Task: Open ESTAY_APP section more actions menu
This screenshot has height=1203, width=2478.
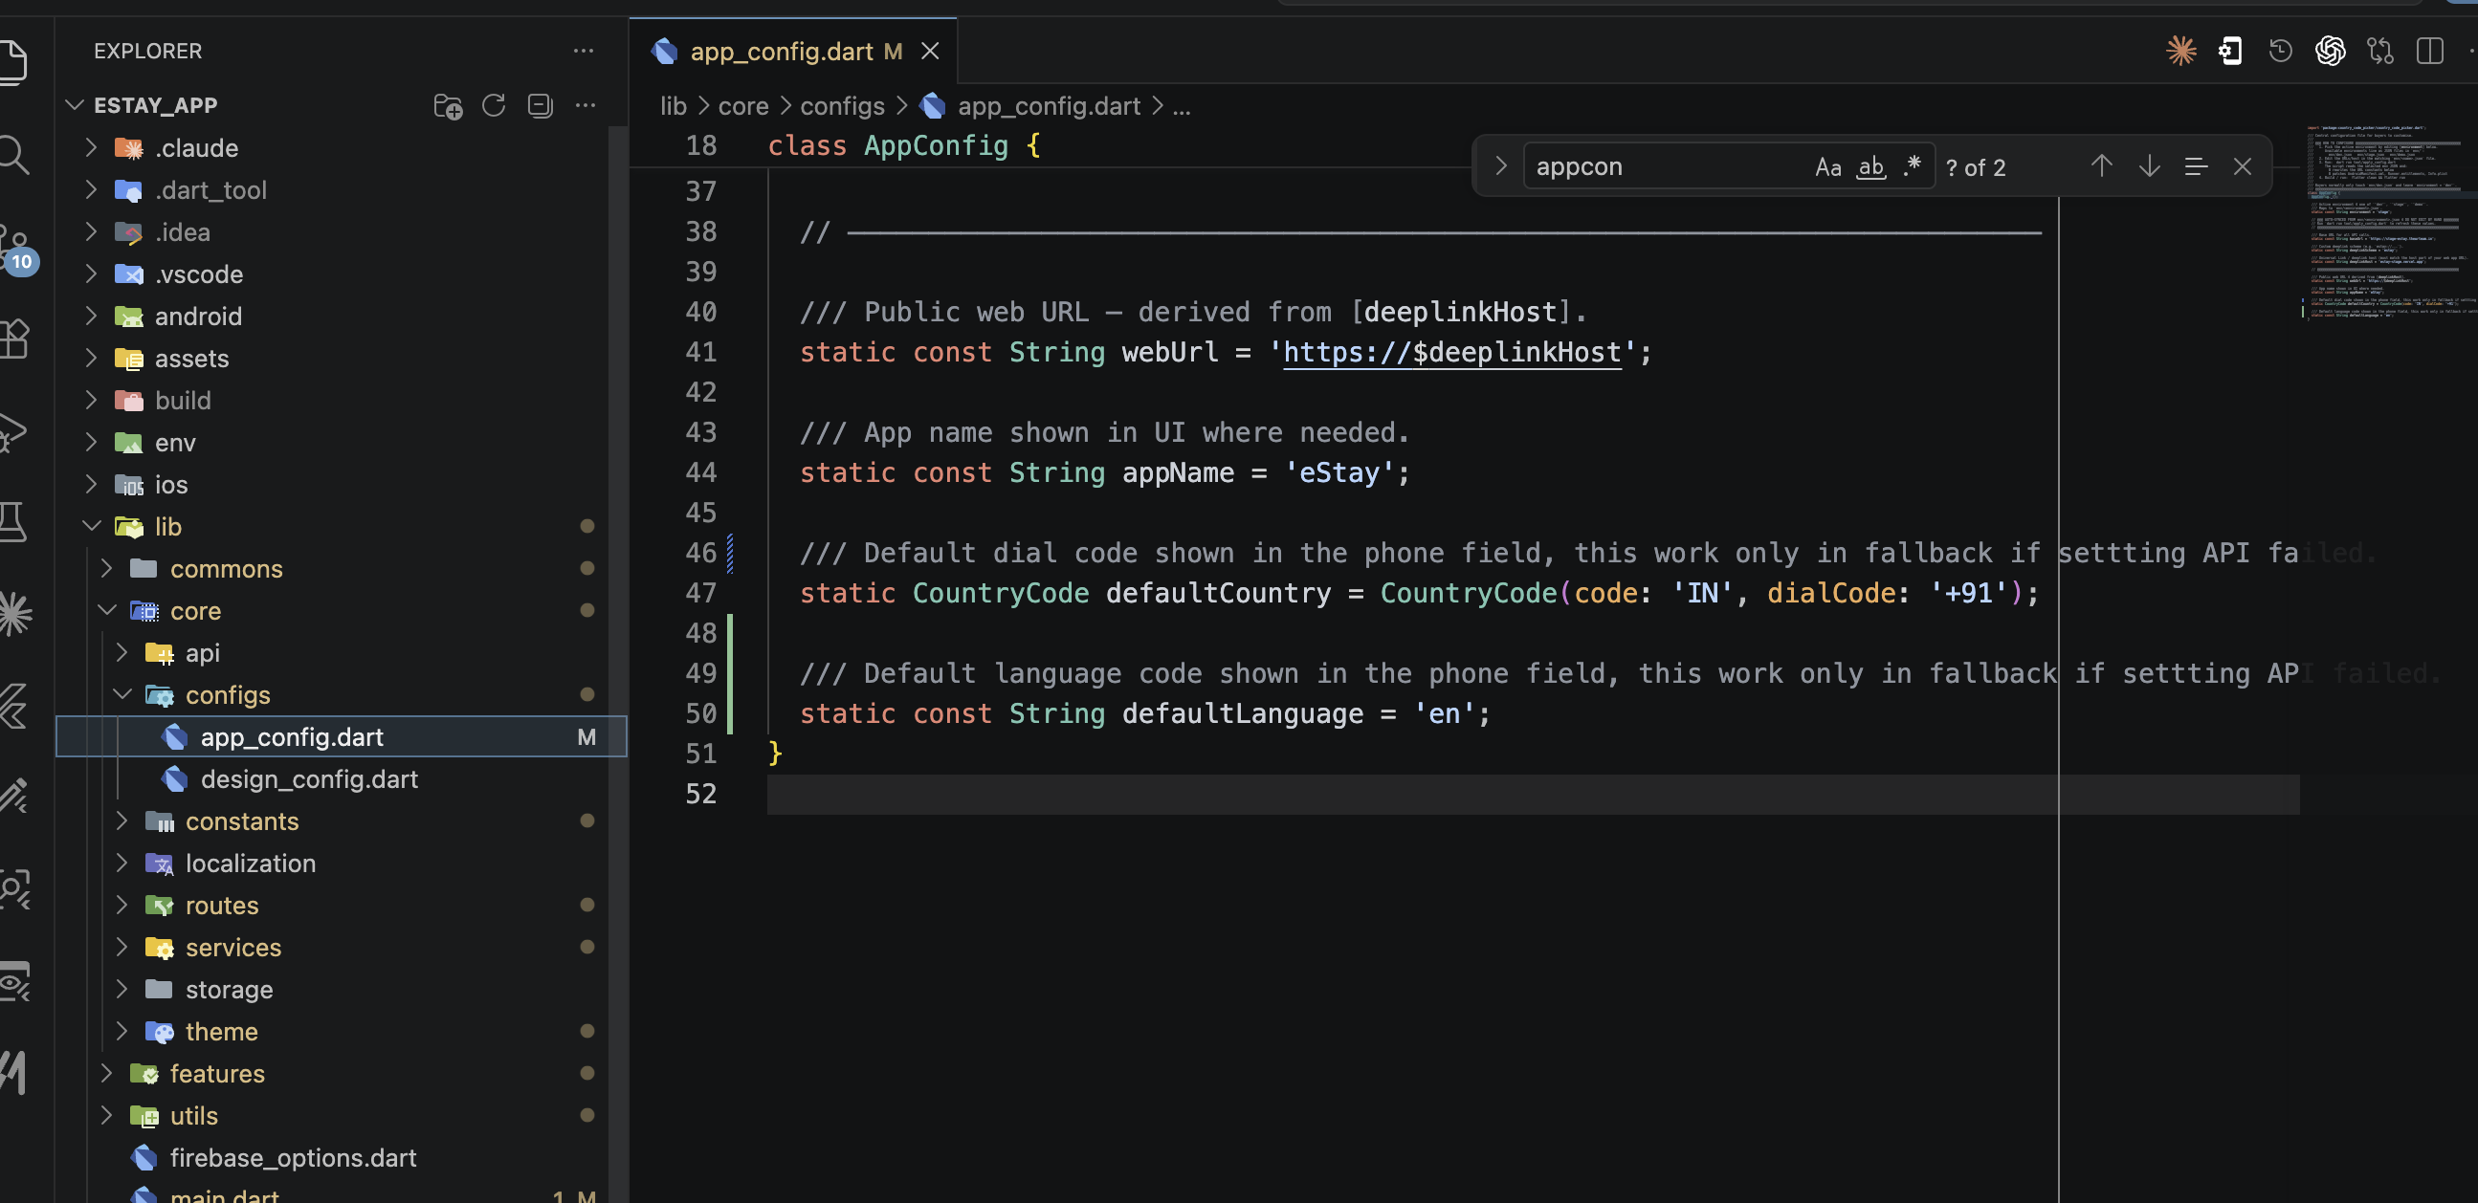Action: [x=585, y=105]
